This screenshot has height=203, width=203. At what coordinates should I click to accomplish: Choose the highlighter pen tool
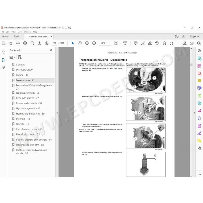tap(143, 43)
